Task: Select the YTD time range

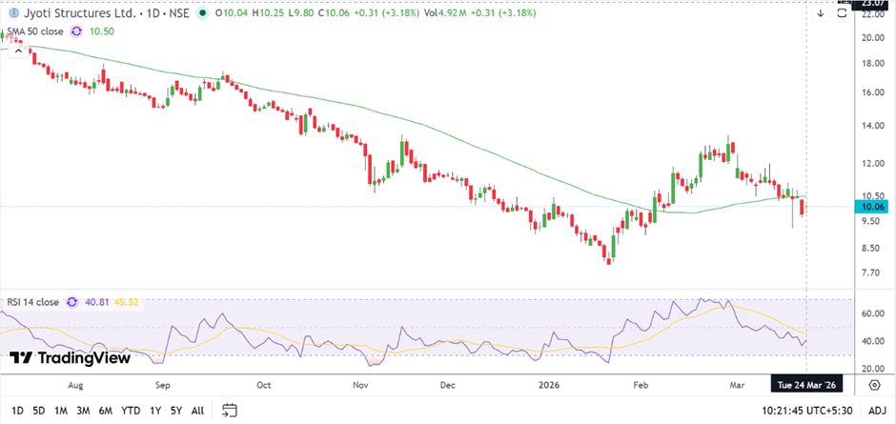Action: click(131, 411)
